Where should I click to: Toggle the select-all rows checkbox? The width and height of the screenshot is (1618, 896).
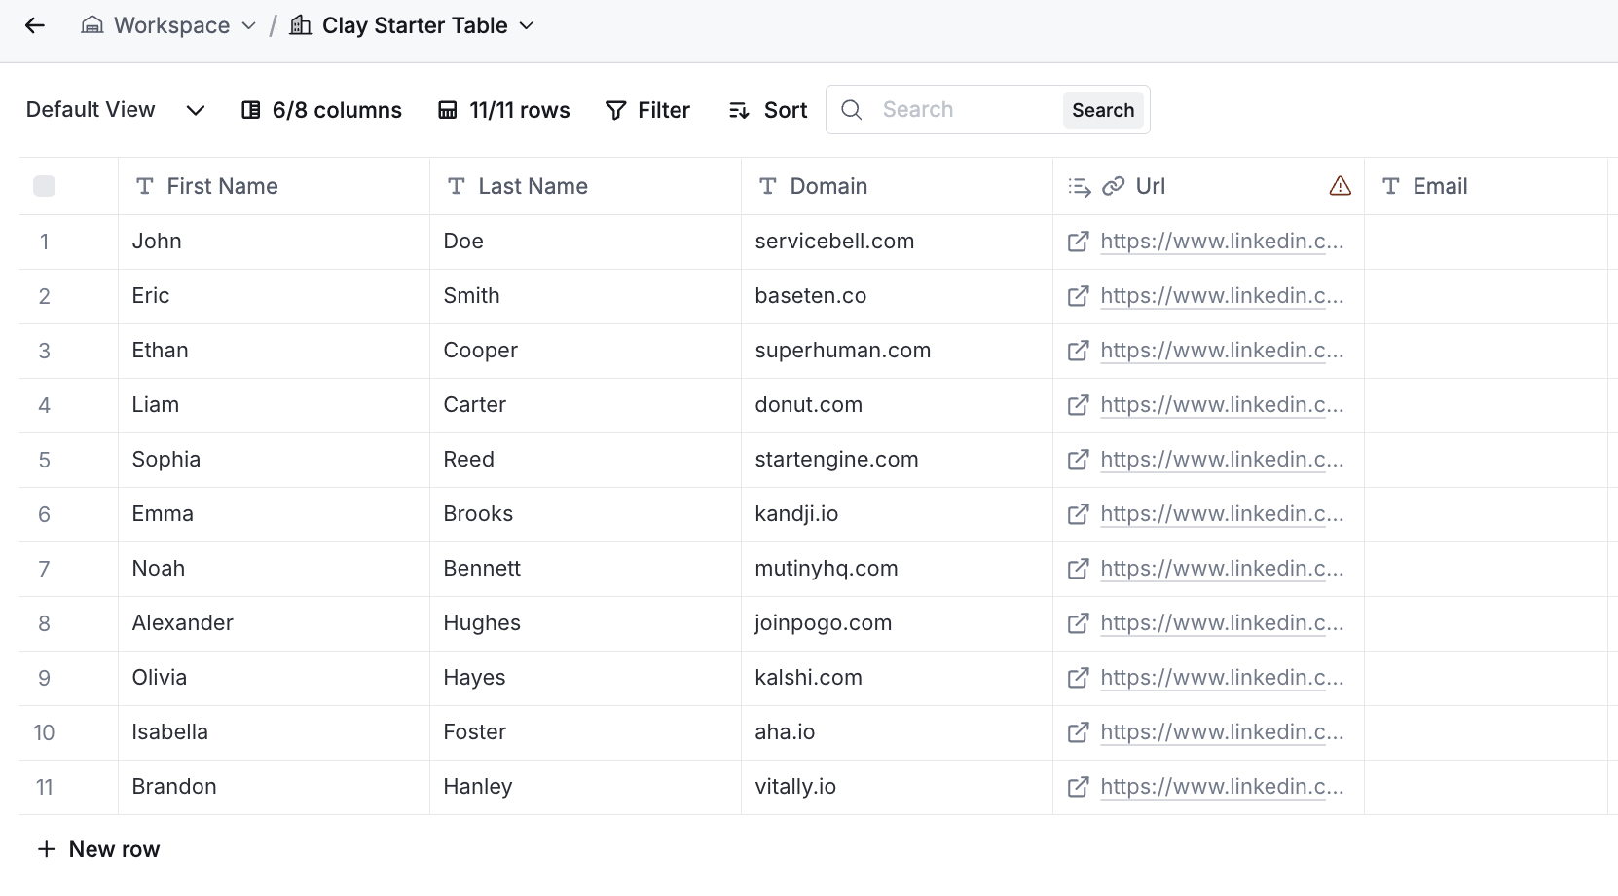[x=45, y=186]
